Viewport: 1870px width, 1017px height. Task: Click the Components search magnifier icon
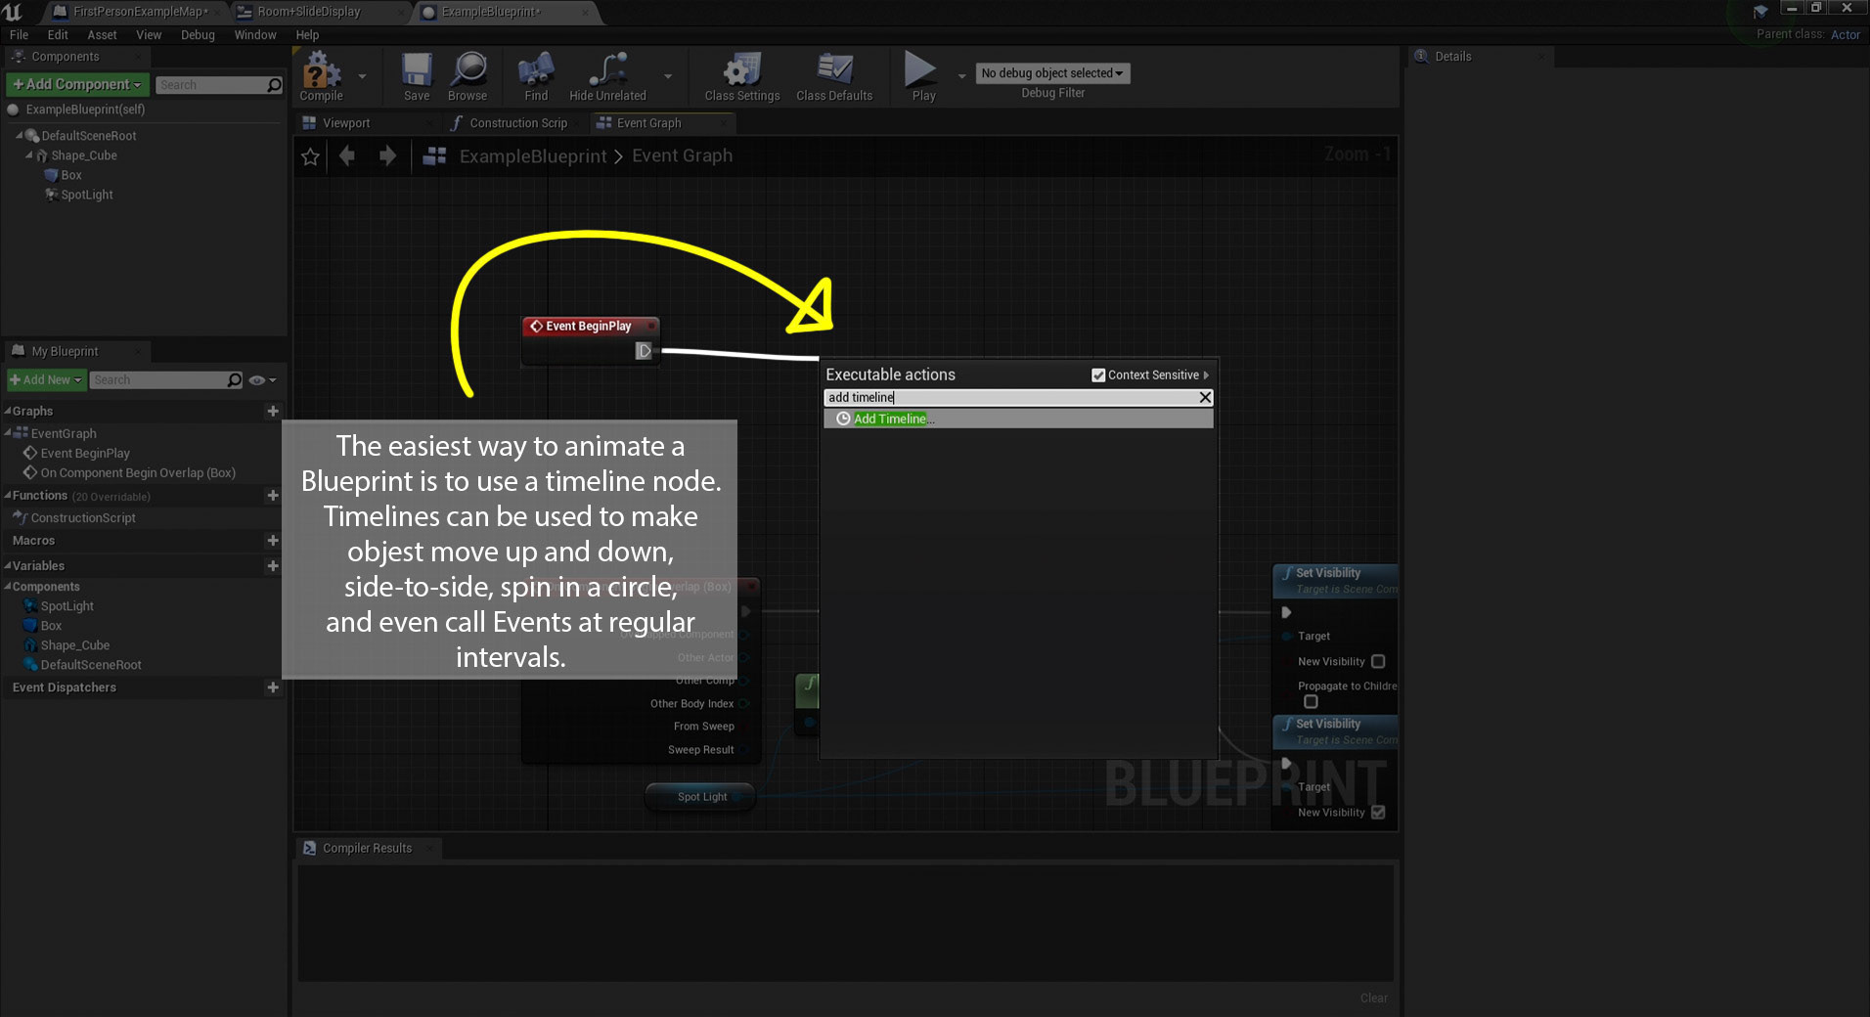pos(275,85)
